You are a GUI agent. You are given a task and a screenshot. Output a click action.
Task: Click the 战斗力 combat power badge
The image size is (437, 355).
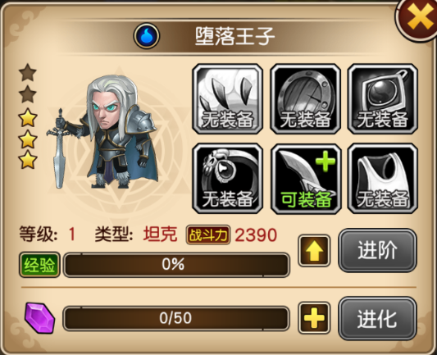[208, 235]
